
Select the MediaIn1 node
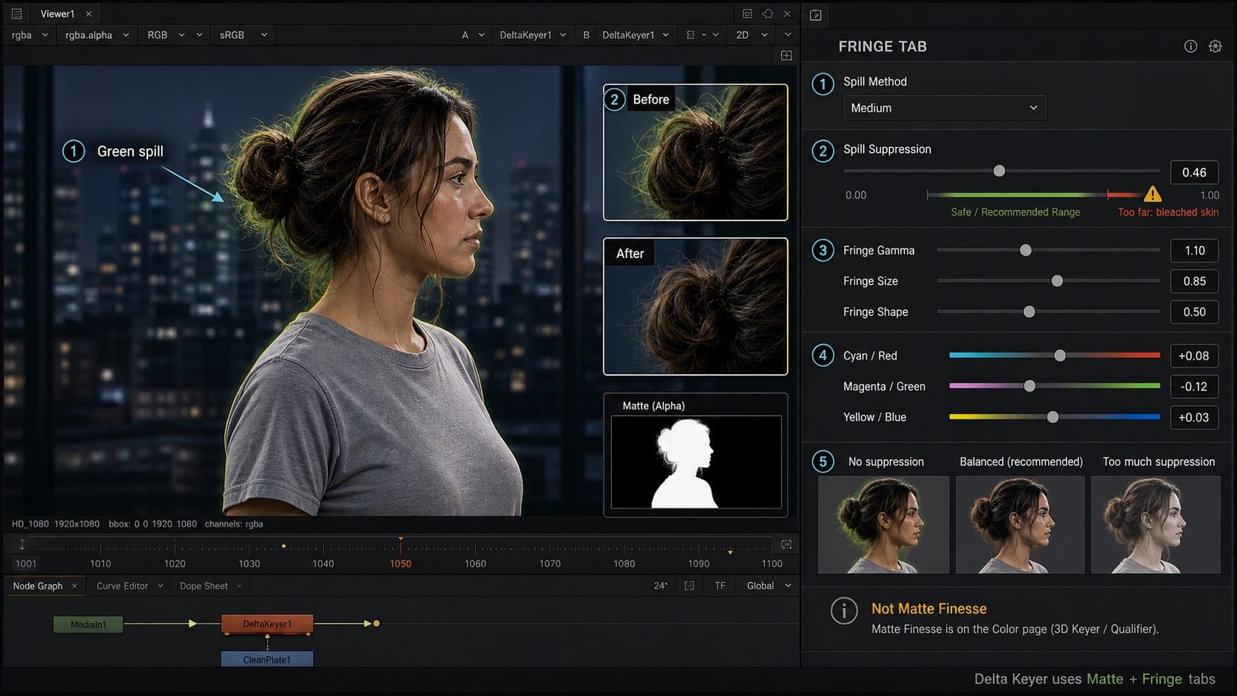coord(88,624)
